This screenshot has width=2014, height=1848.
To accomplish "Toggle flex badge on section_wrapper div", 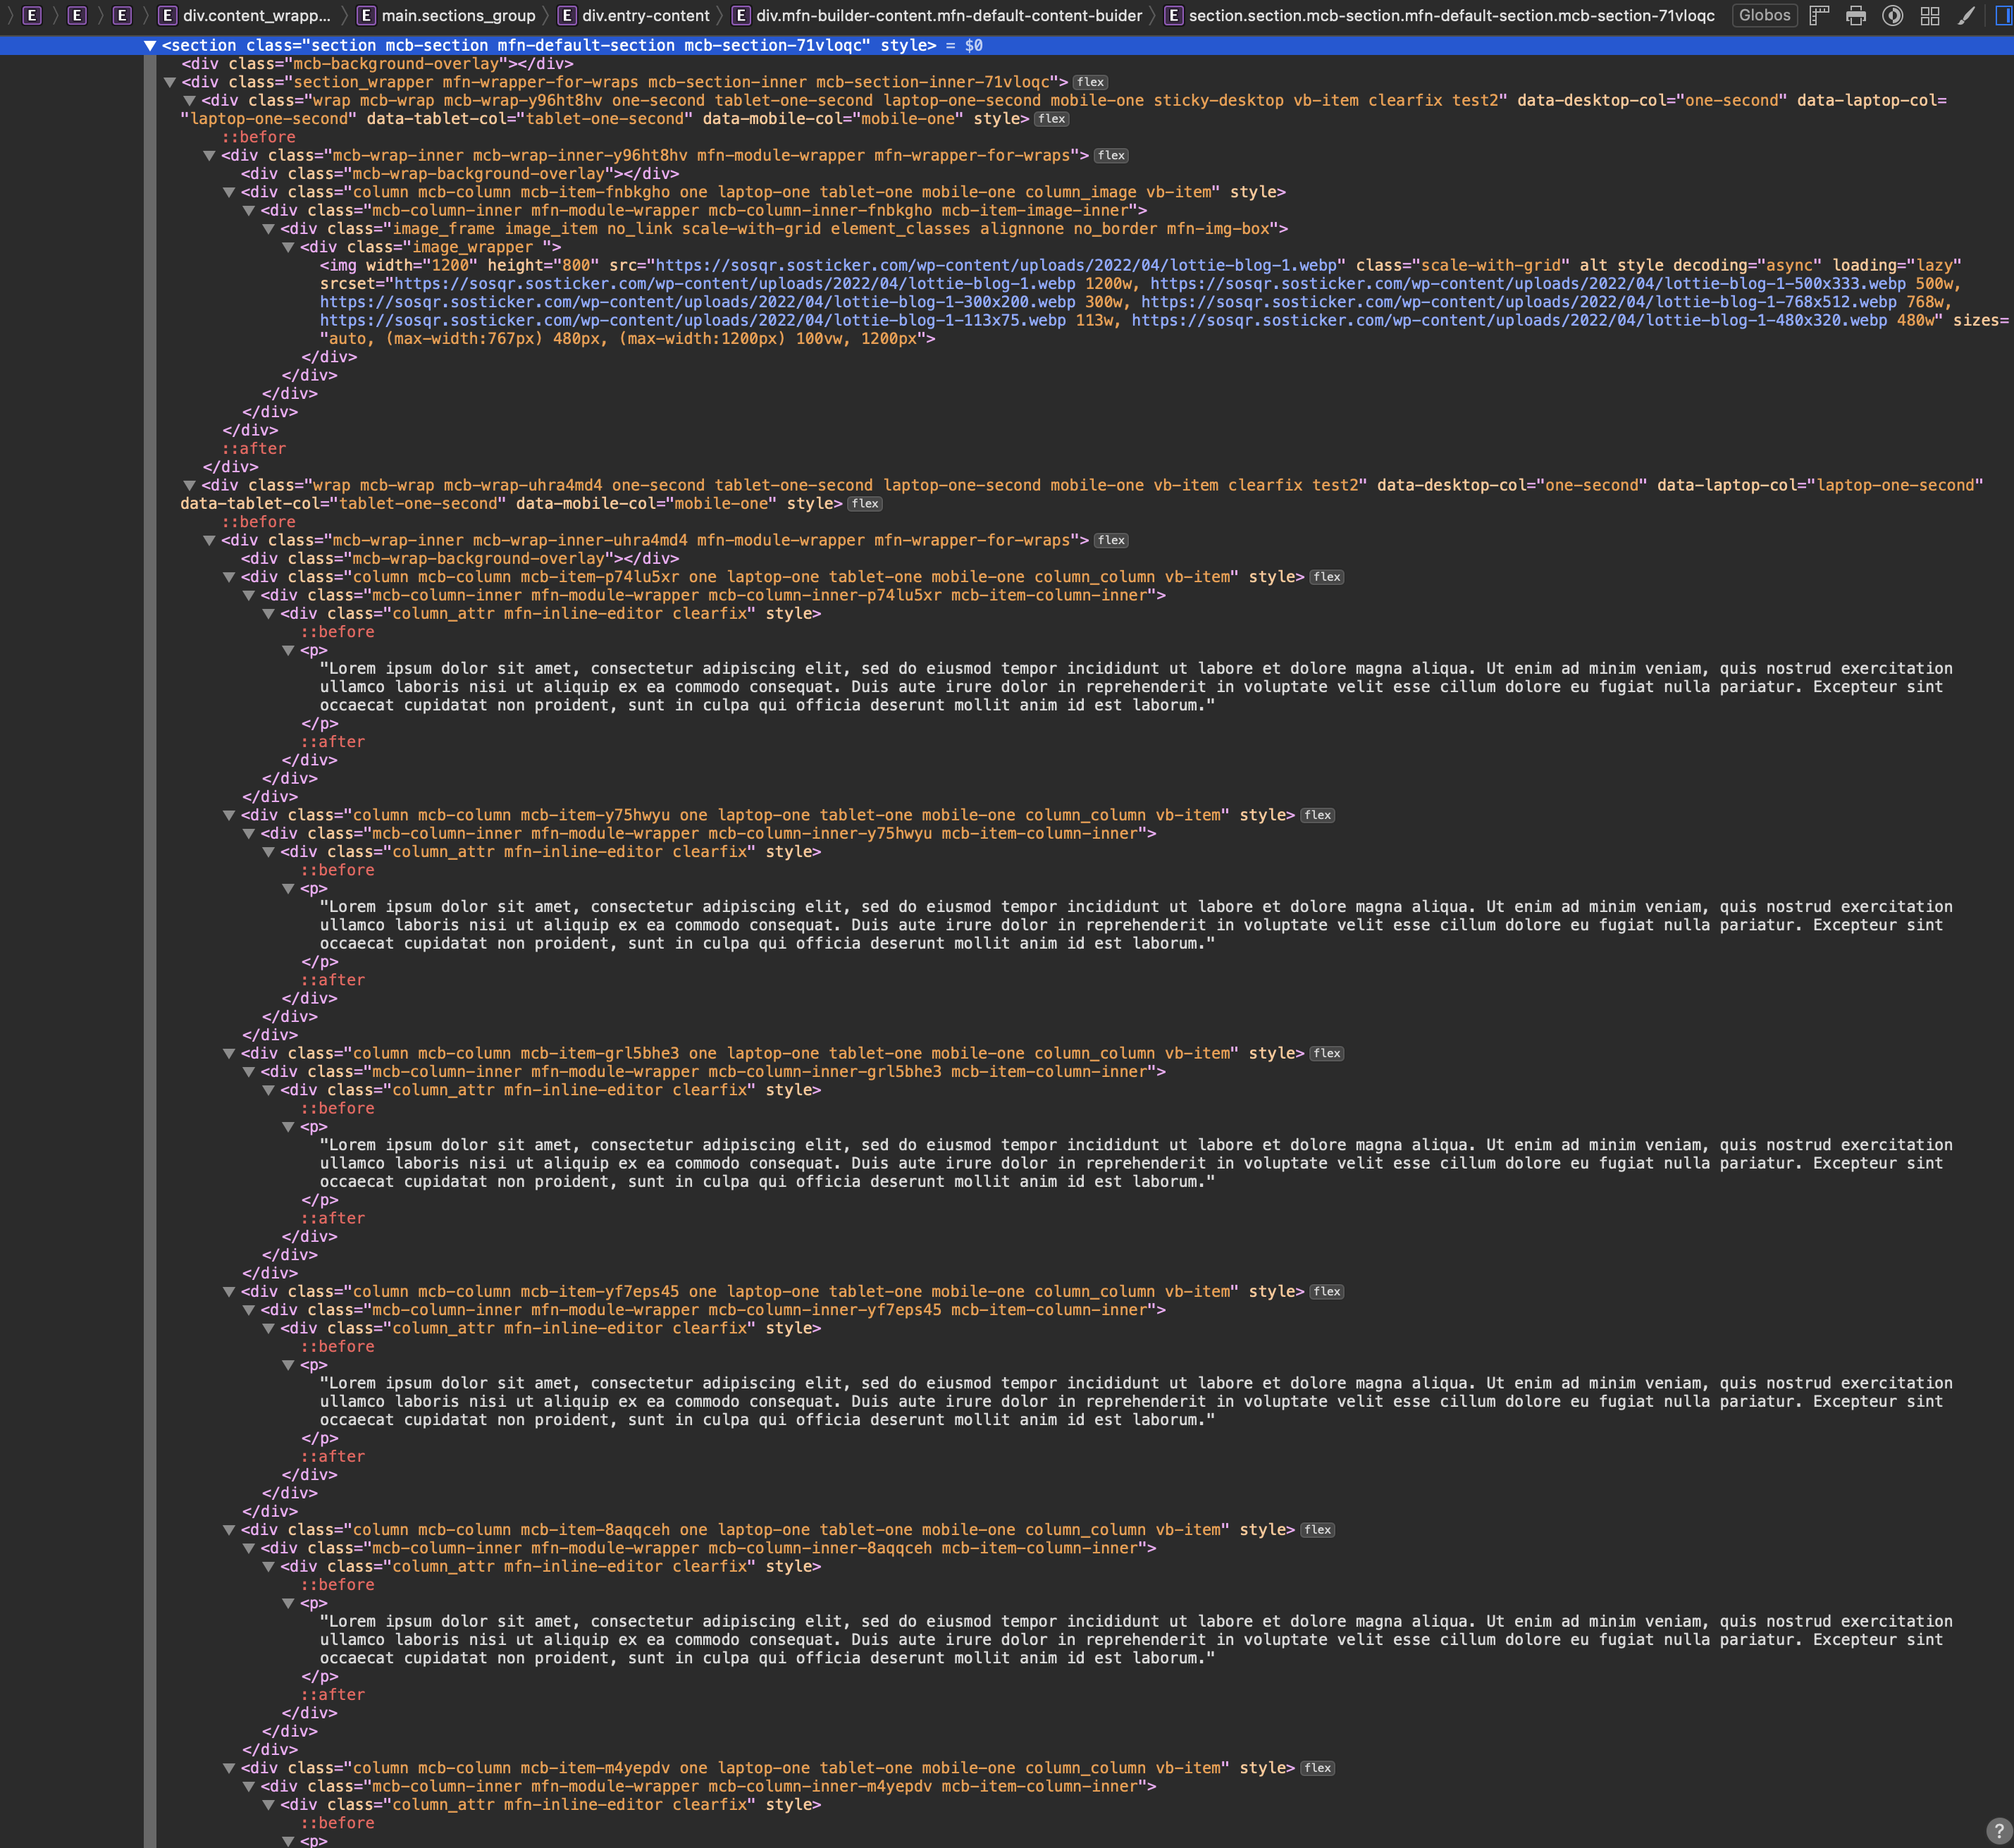I will coord(1090,82).
